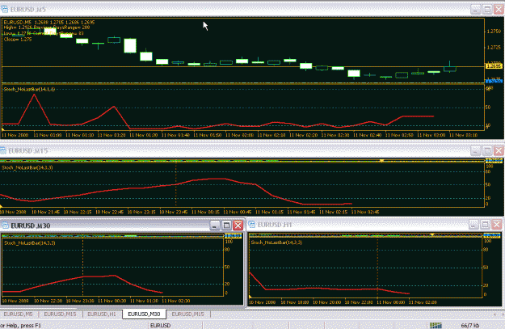
Task: Click the chart icon of the EURUSD,H1 window
Action: (x=252, y=224)
